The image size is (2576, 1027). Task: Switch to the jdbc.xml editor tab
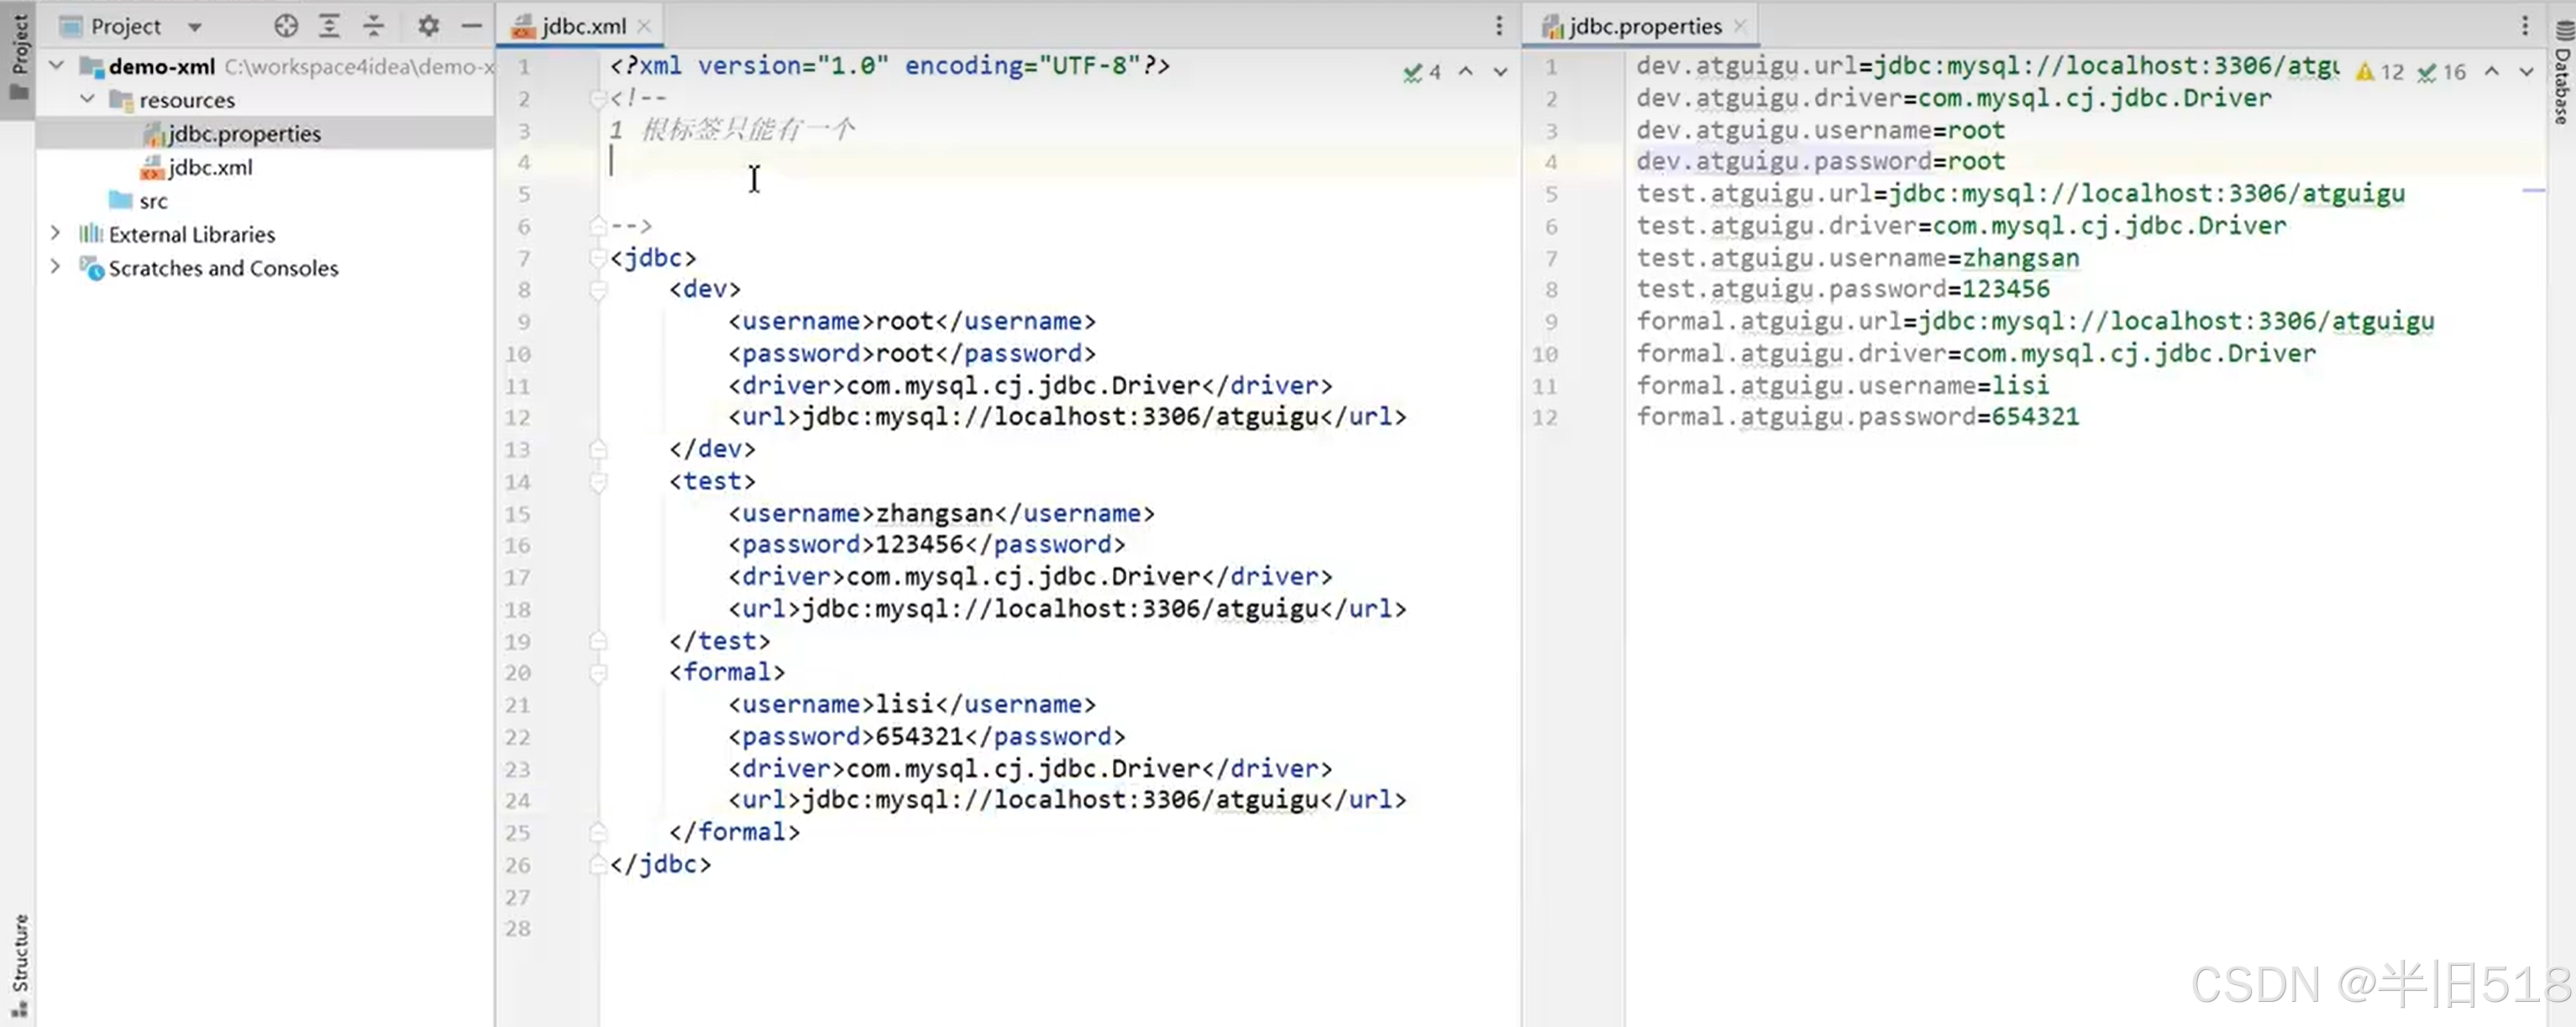point(582,26)
